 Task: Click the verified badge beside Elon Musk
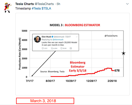point(53,37)
